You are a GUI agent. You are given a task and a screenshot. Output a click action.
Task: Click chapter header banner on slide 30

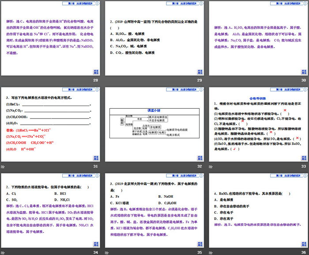(289, 4)
